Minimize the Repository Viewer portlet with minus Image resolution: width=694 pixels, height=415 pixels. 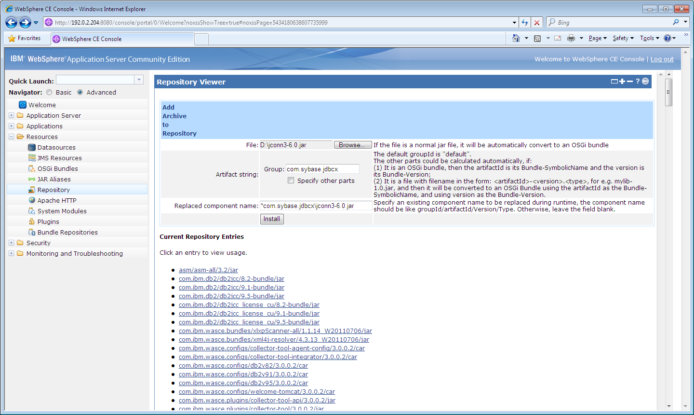point(630,82)
